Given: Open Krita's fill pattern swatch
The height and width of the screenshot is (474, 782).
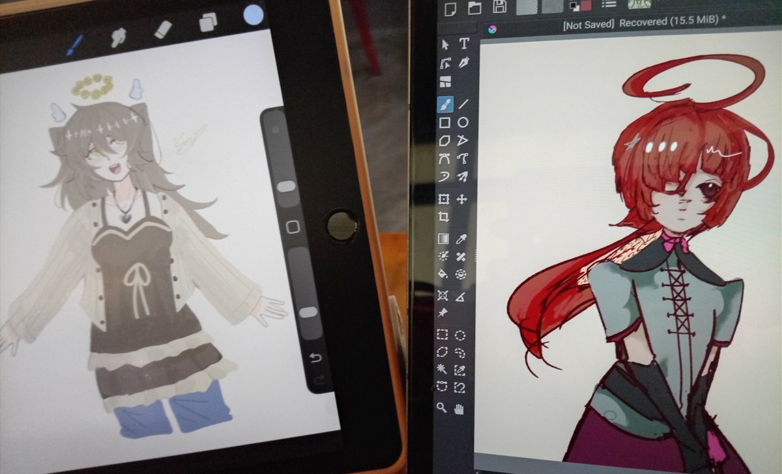Looking at the screenshot, I should click(551, 7).
